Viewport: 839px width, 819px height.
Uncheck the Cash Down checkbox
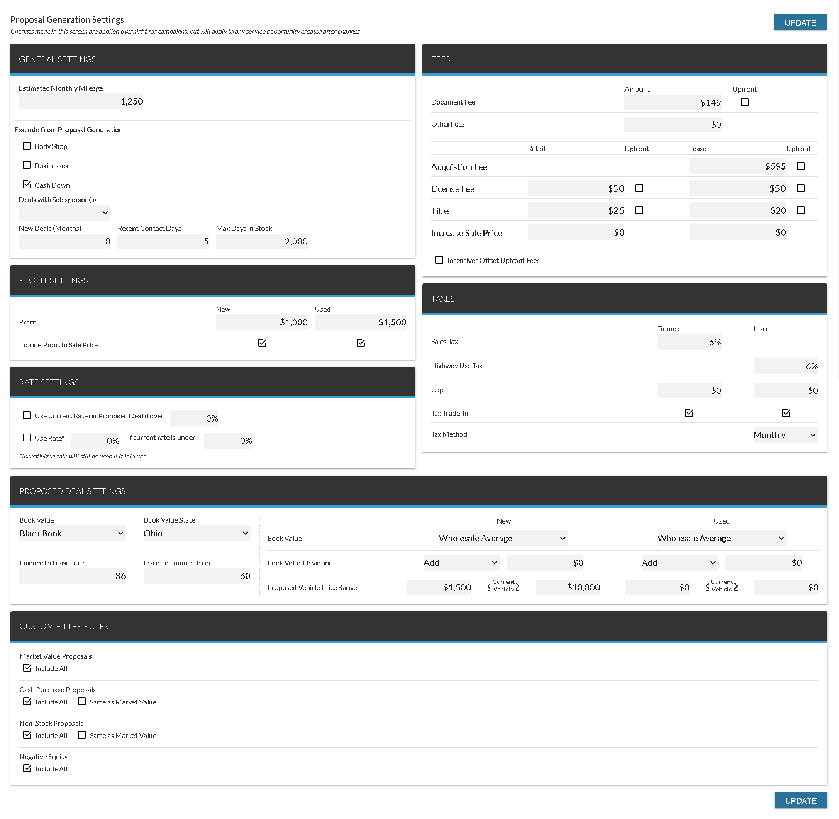pos(27,185)
